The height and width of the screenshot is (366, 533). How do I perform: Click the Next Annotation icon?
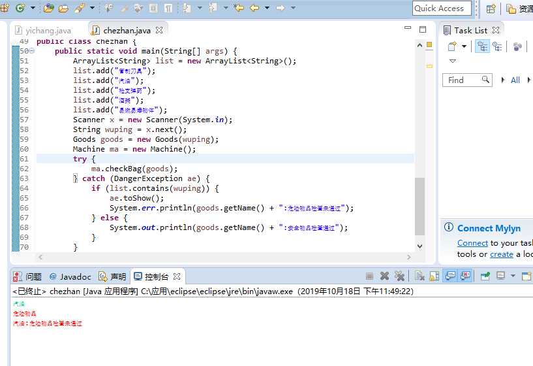coord(187,8)
